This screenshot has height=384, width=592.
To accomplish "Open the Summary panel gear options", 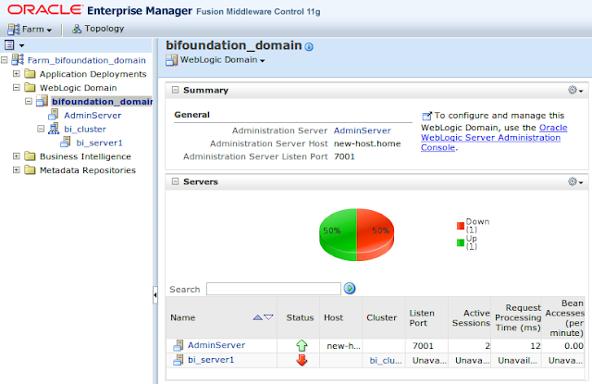I will click(x=575, y=90).
